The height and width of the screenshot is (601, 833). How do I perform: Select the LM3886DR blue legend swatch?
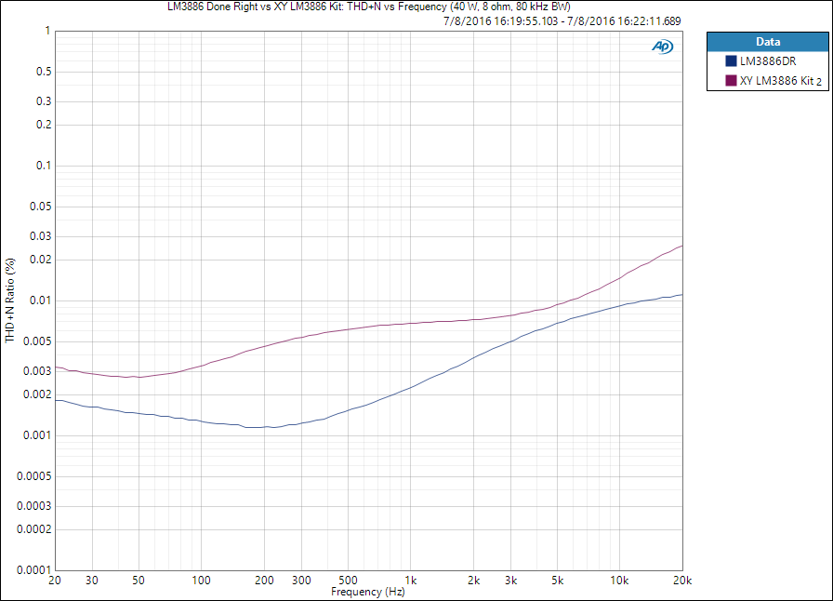coord(731,61)
